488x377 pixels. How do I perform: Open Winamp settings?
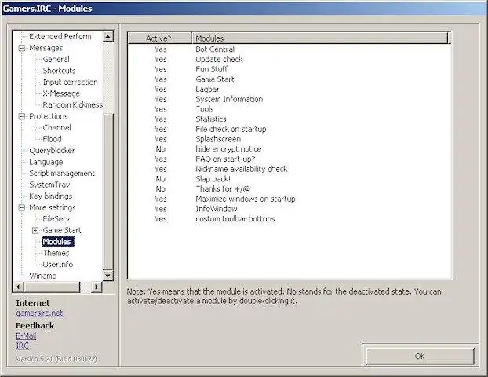tap(42, 276)
